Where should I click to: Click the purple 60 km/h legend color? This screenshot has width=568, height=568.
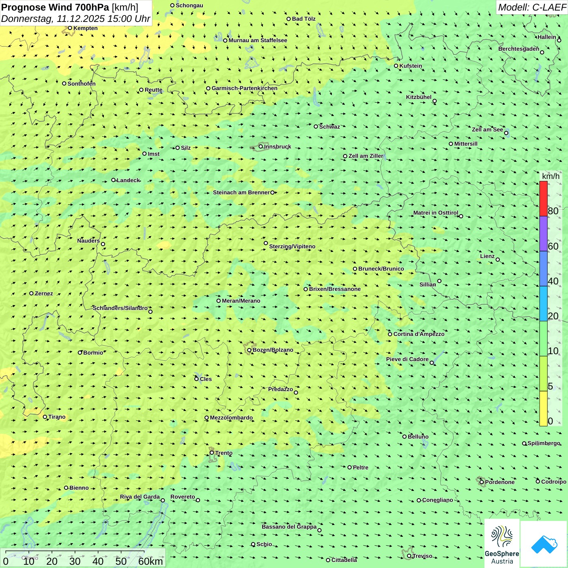coord(543,234)
